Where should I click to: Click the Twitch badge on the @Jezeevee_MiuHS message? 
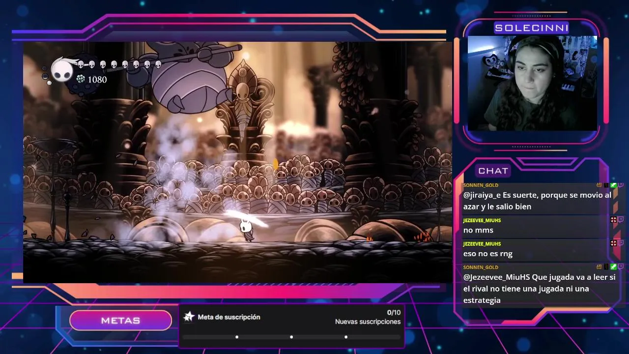point(621,267)
